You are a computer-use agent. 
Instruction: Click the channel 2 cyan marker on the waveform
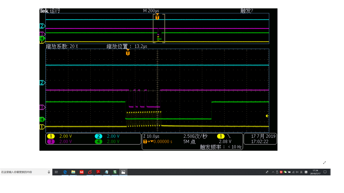[x=42, y=83]
